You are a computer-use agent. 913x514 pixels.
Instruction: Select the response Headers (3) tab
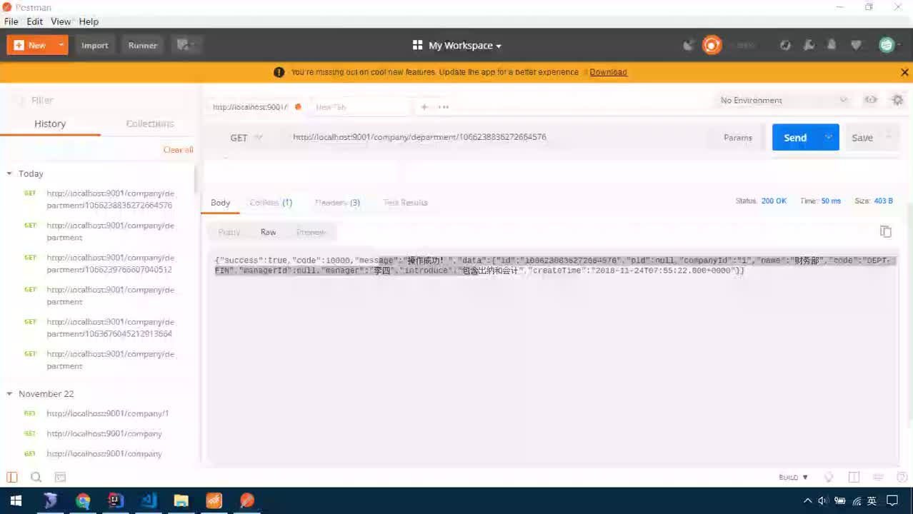click(337, 203)
